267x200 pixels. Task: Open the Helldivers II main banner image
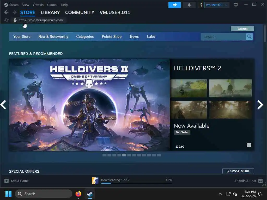click(89, 105)
